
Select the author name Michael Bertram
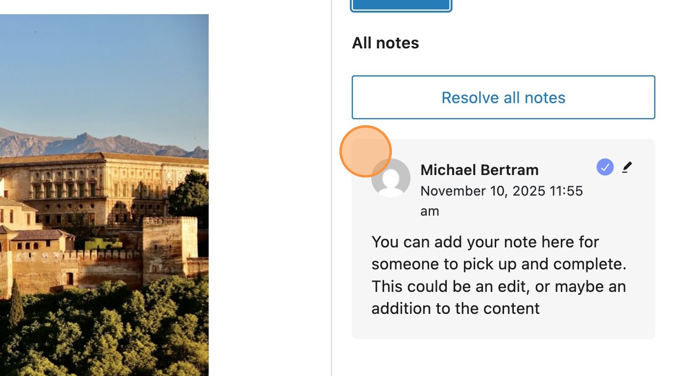click(479, 170)
